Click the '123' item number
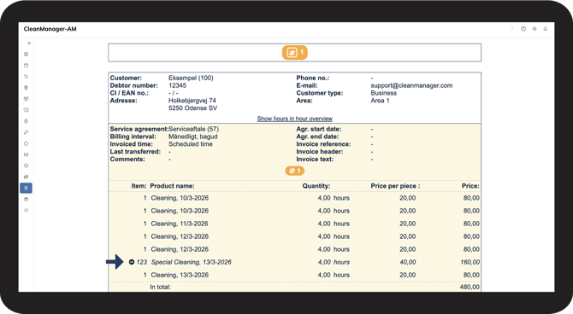The image size is (573, 314). click(142, 262)
